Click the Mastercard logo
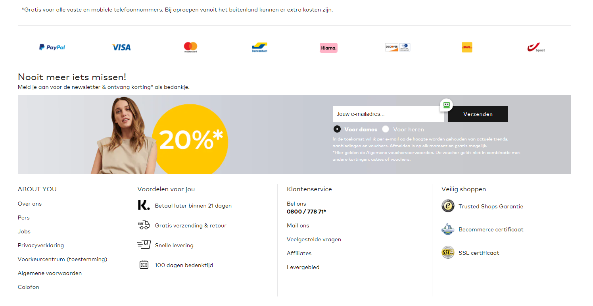 click(190, 47)
